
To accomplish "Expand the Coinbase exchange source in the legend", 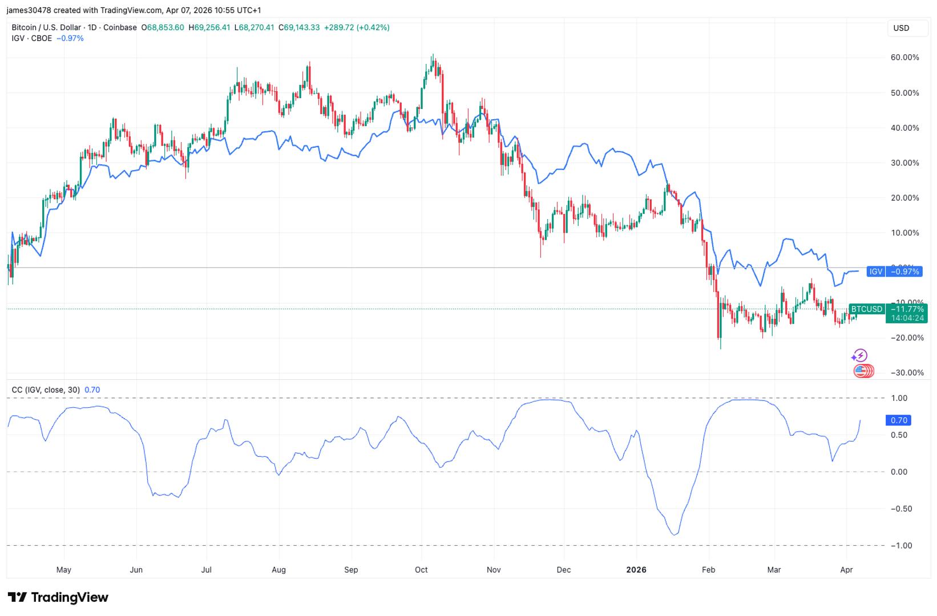I will coord(119,27).
